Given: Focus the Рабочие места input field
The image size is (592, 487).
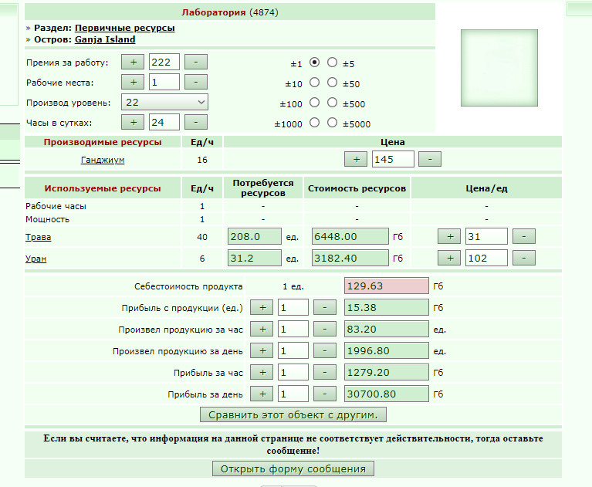Looking at the screenshot, I should [164, 82].
